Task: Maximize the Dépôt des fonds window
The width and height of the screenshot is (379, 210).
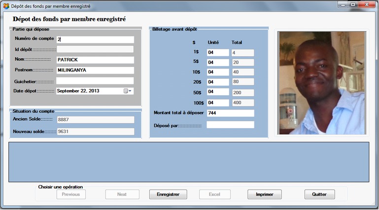Action: point(353,5)
